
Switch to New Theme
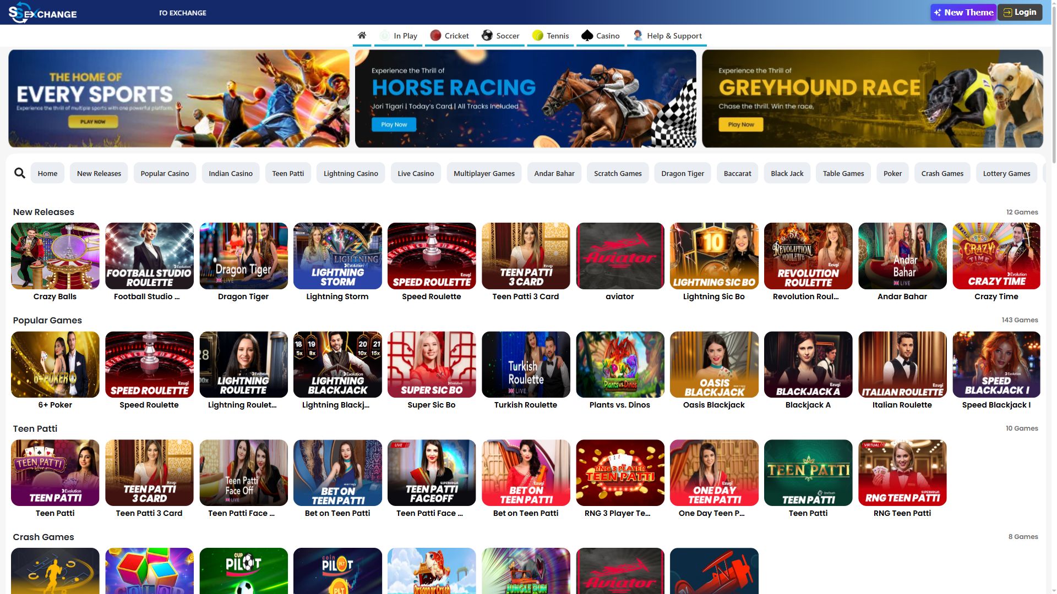click(963, 12)
